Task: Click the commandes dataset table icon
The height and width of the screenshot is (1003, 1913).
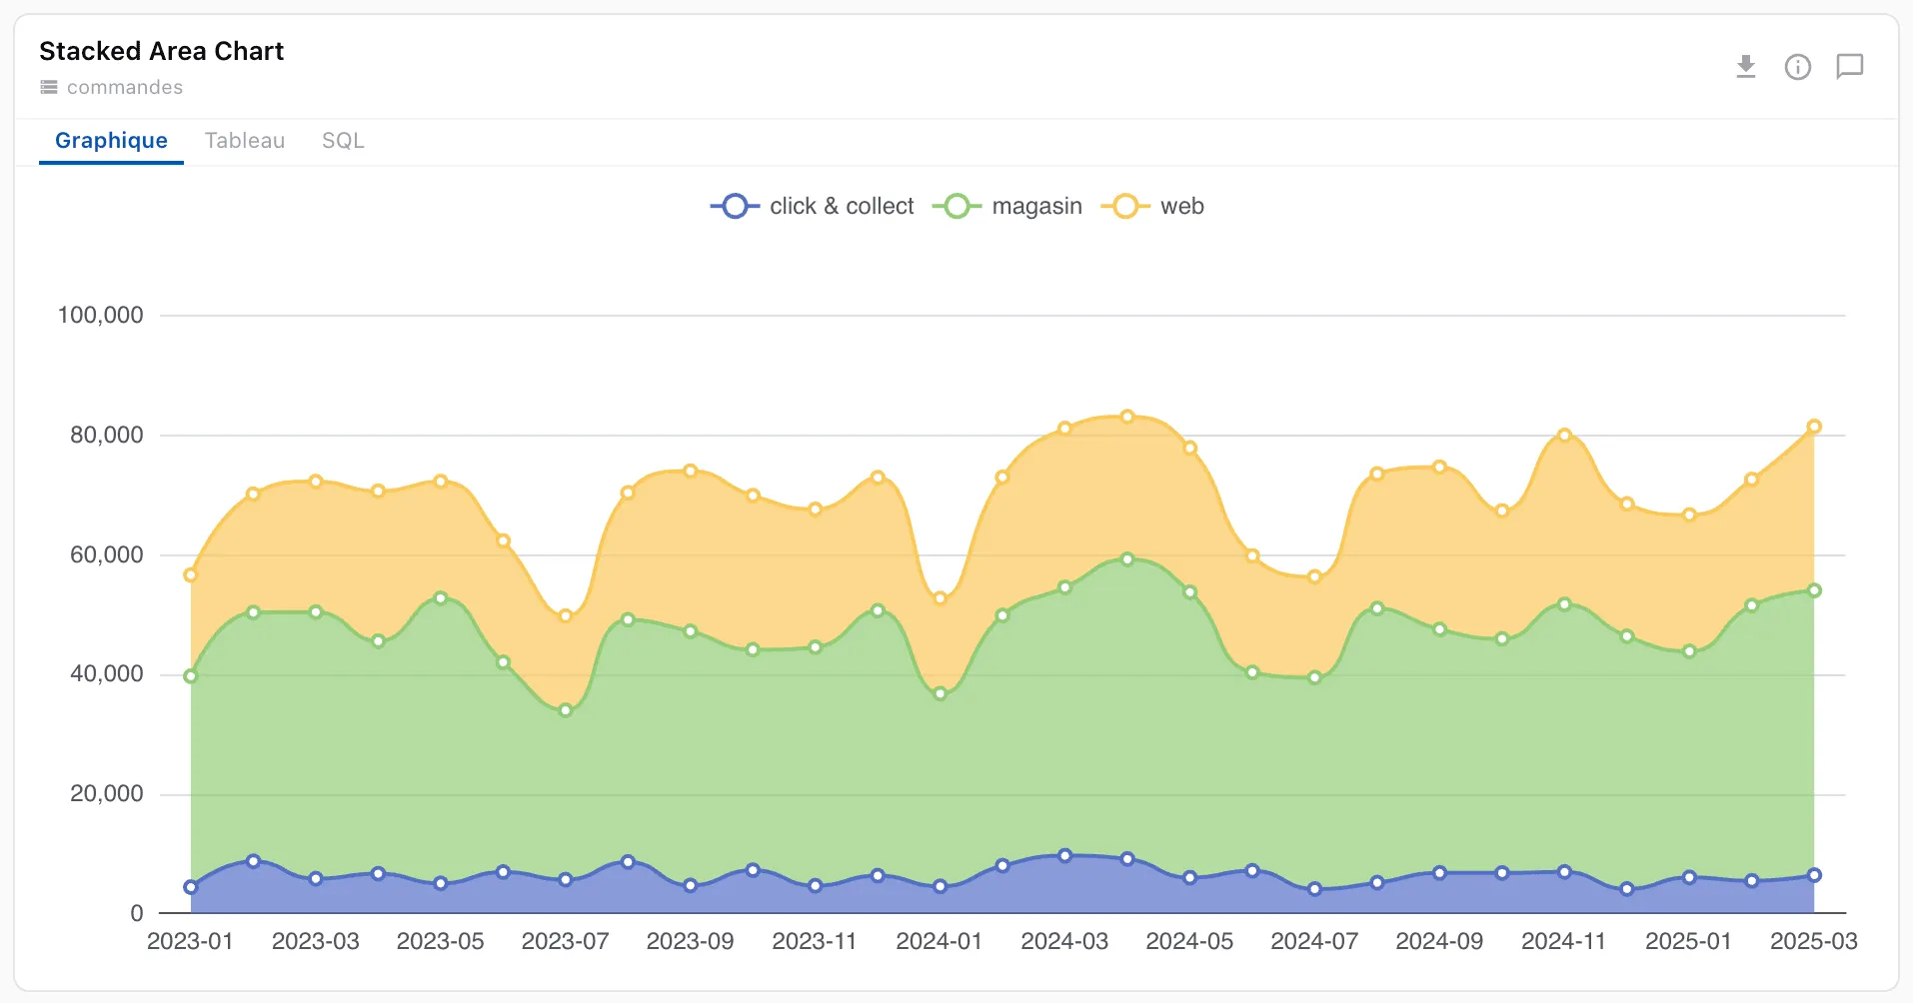Action: tap(49, 88)
